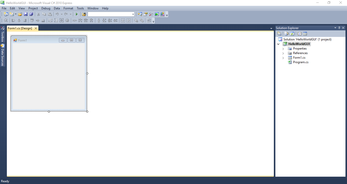
Task: Click the Extension Manager toolbar icon
Action: click(162, 14)
